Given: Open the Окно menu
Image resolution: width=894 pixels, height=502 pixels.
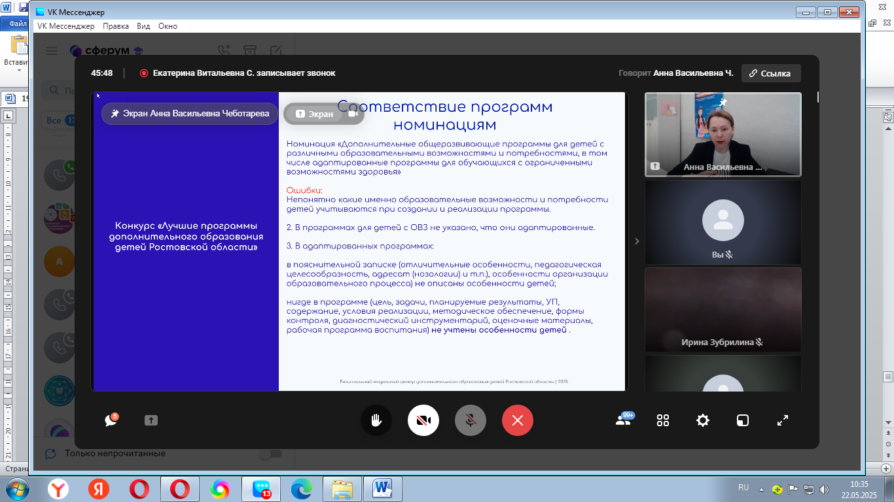Looking at the screenshot, I should (x=168, y=26).
